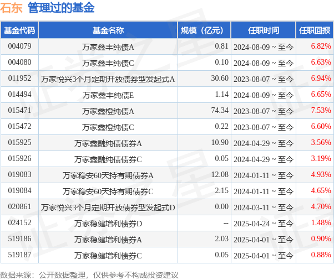Click the 任职时间 column header
Screen dimensions: 334x280
coord(264,30)
